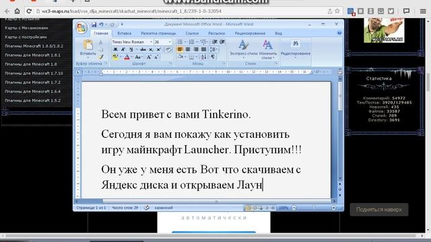Reload the browser page

point(29,11)
